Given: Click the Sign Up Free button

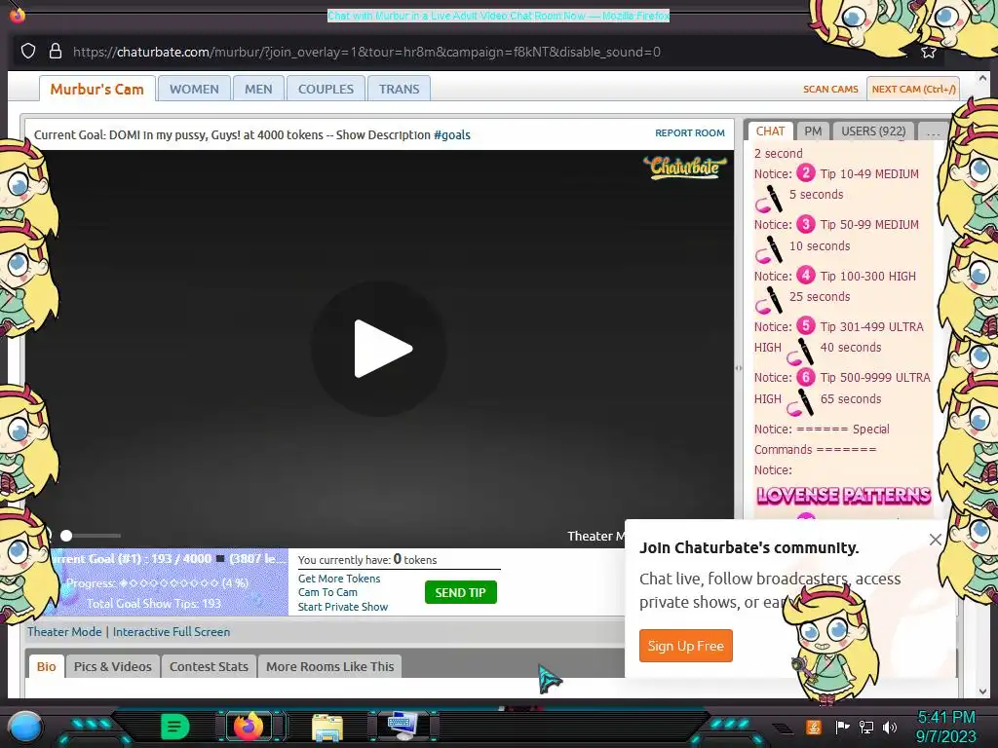Looking at the screenshot, I should click(685, 646).
